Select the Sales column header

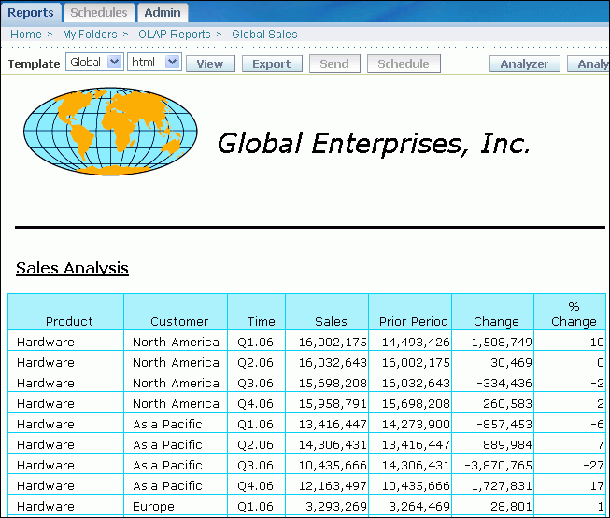(331, 321)
